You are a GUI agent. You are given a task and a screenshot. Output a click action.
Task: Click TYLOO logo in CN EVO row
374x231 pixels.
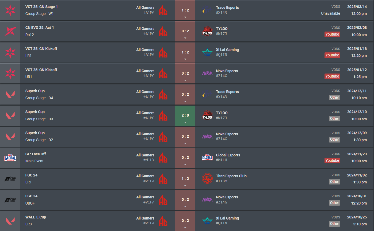click(x=207, y=32)
